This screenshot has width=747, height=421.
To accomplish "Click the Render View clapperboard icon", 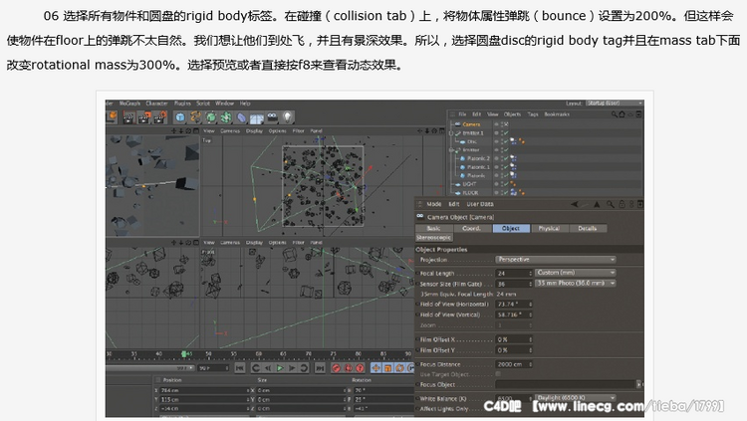I will pos(128,117).
